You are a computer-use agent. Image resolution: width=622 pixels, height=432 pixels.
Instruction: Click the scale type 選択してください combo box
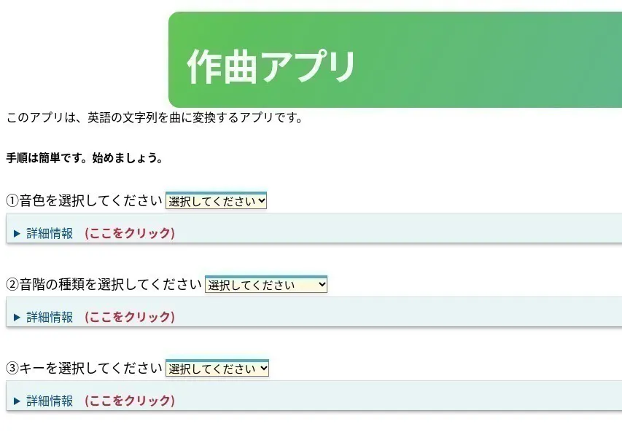(266, 284)
